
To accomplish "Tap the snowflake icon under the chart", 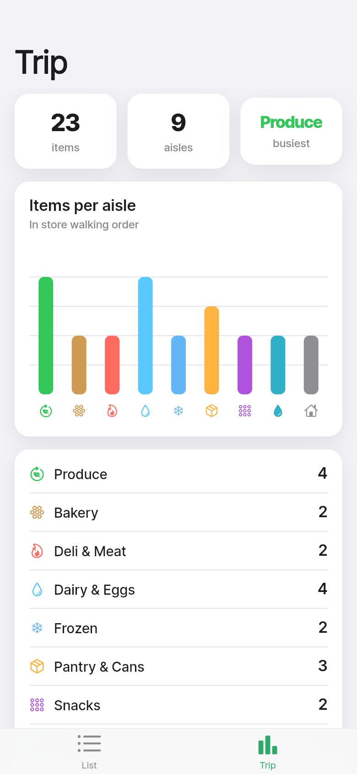I will tap(178, 411).
